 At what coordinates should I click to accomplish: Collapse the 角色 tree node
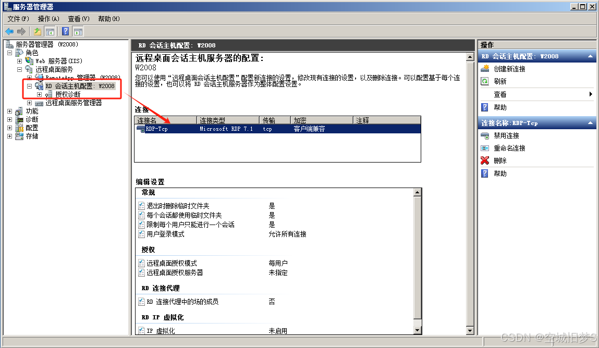click(9, 52)
